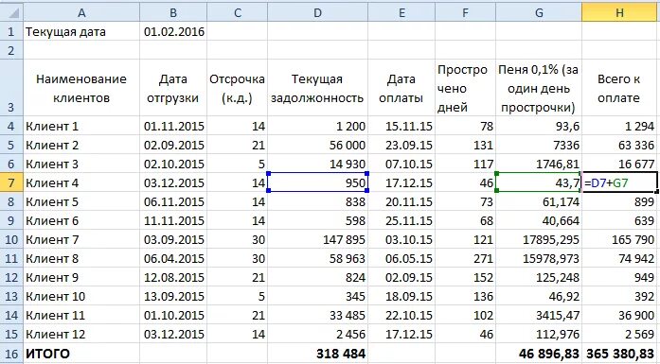The height and width of the screenshot is (364, 660).
Task: Select column A header
Action: 81,12
